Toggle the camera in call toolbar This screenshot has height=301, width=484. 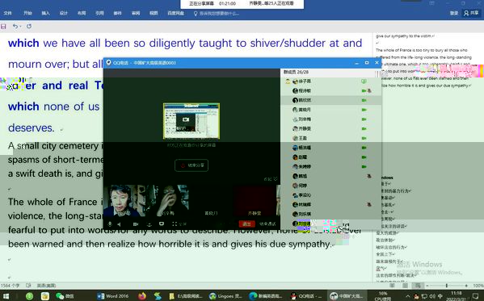pyautogui.click(x=136, y=224)
